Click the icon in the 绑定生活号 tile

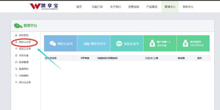[86, 44]
